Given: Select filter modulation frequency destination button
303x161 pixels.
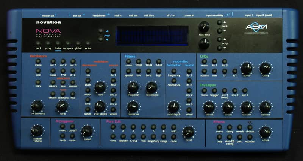Looking at the screenshot, I should coord(174,71).
